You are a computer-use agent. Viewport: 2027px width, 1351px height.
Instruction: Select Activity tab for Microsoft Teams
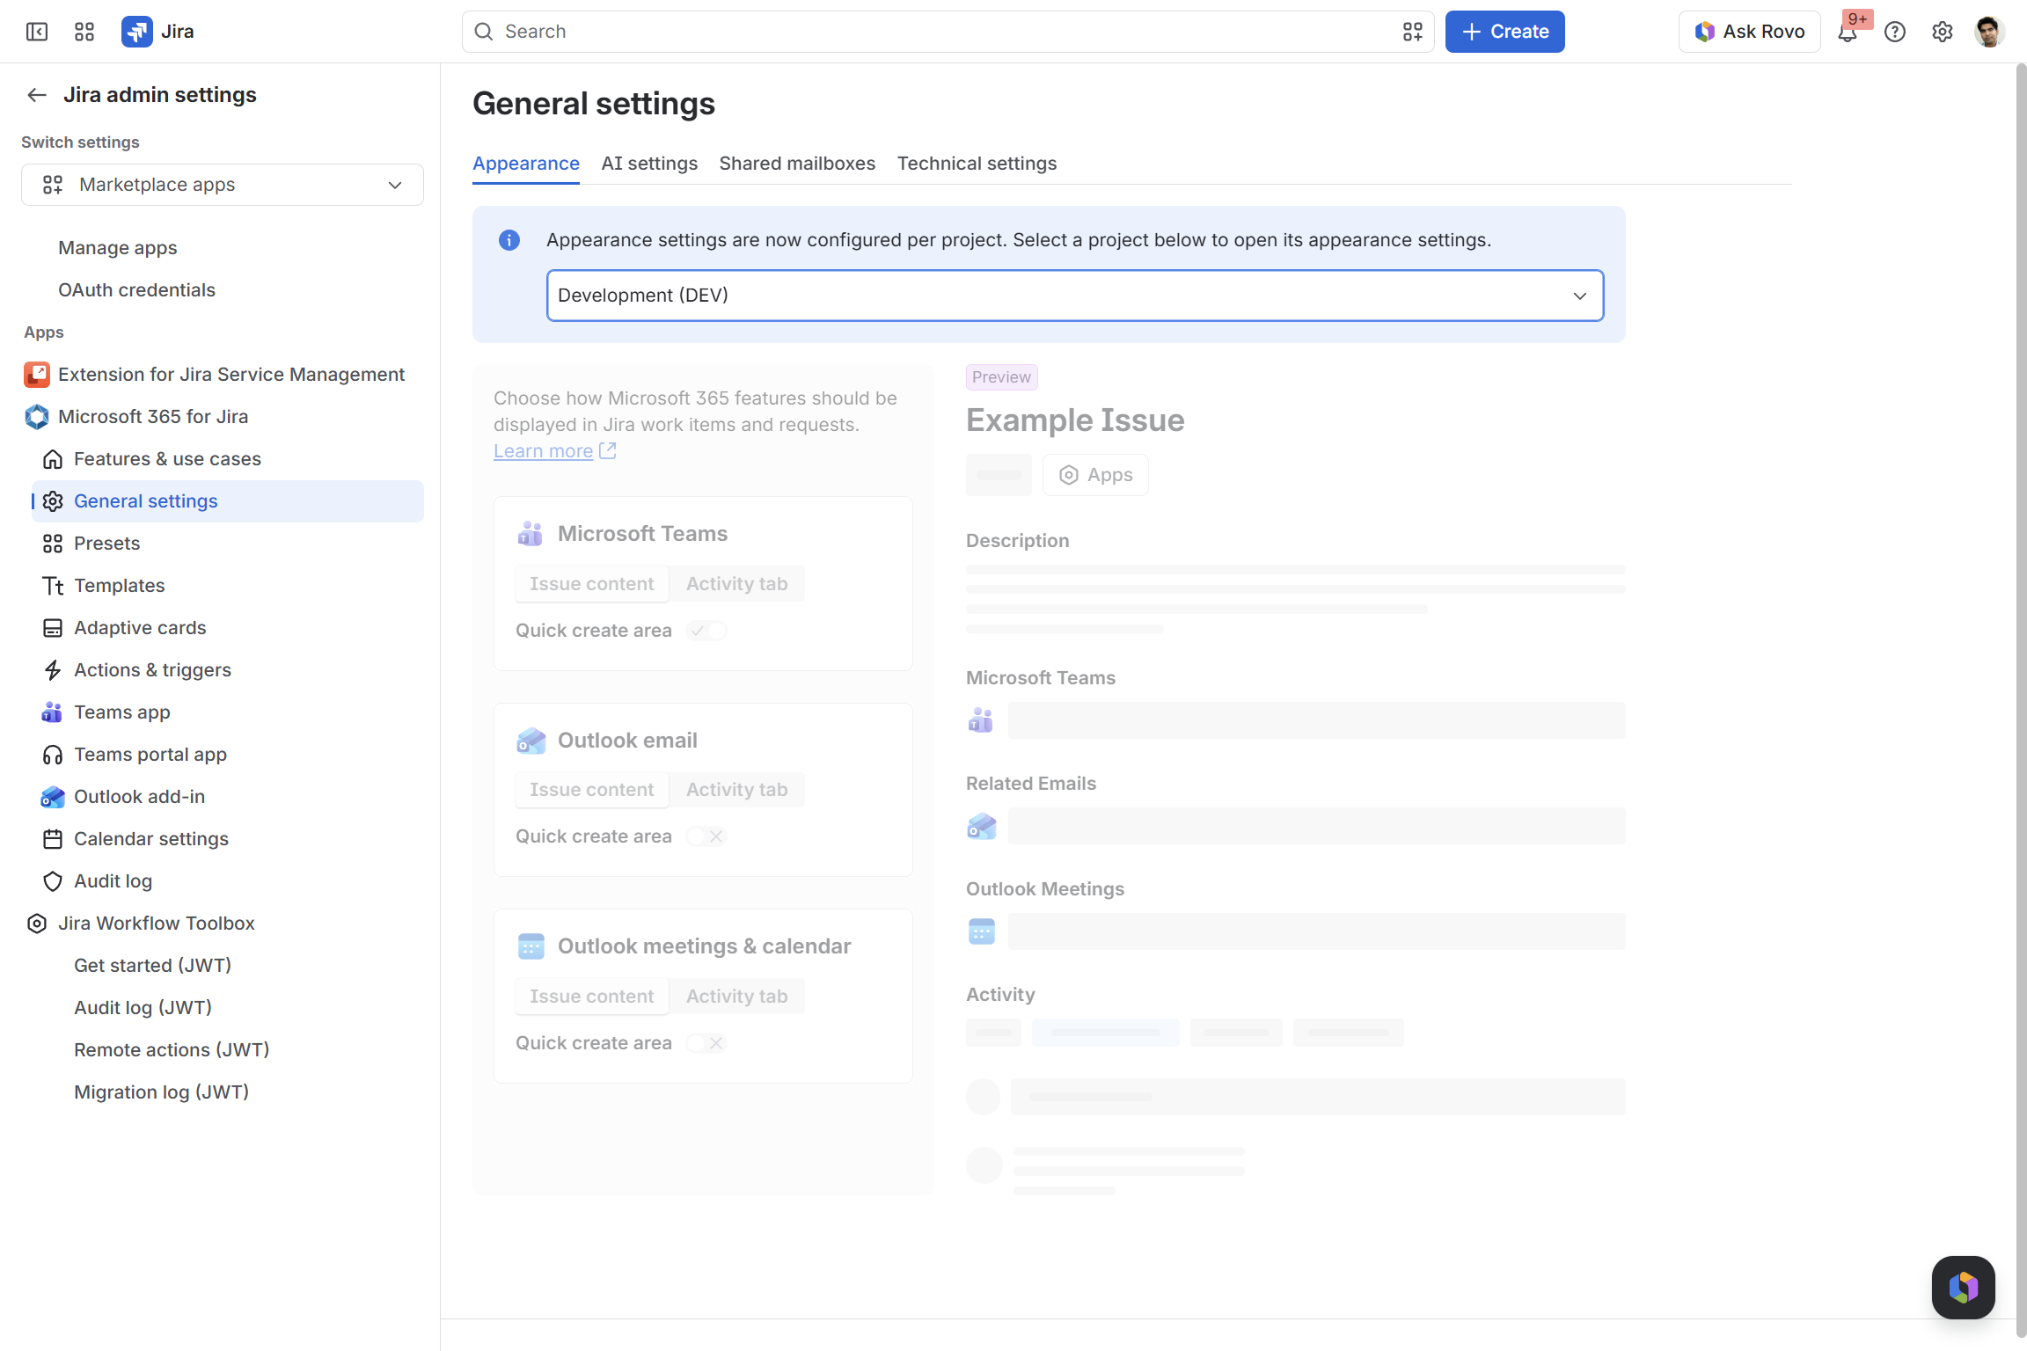(x=737, y=584)
